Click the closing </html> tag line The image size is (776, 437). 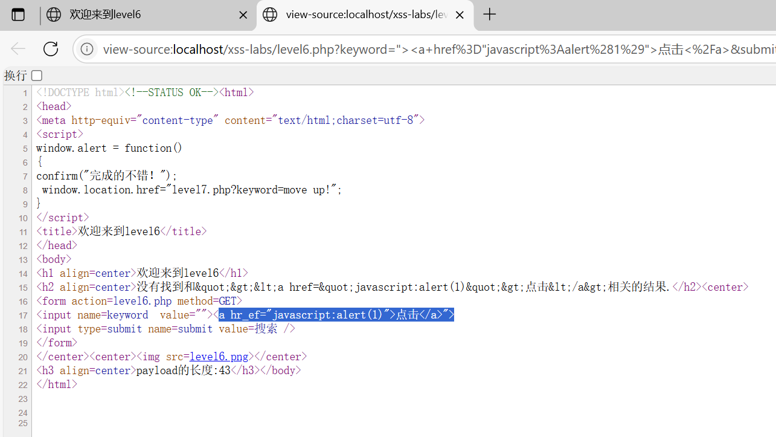pyautogui.click(x=57, y=384)
